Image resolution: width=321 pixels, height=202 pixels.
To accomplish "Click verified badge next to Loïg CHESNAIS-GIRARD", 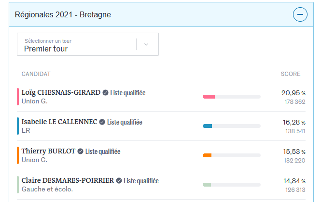I will click(105, 93).
